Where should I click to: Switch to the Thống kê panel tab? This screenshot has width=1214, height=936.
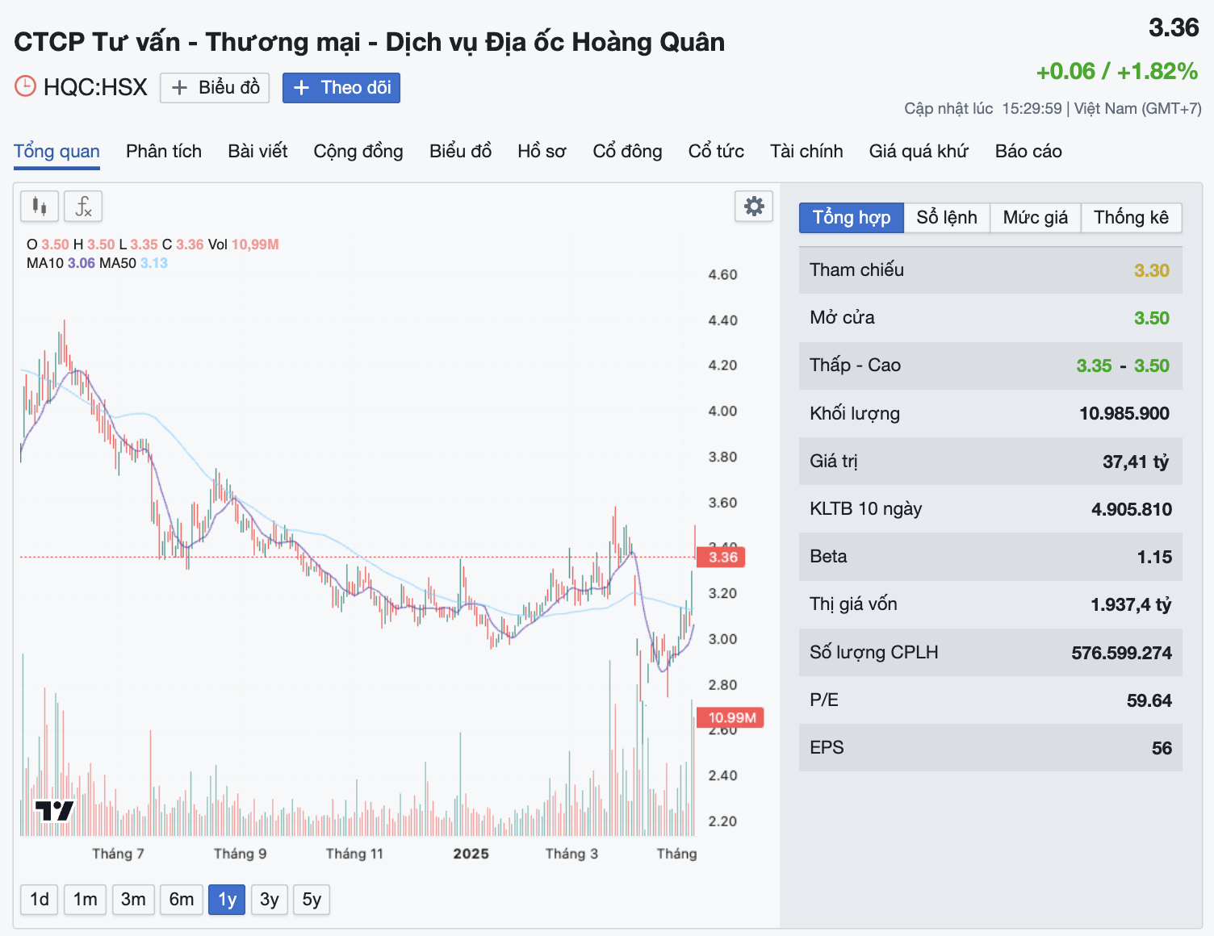[1132, 218]
